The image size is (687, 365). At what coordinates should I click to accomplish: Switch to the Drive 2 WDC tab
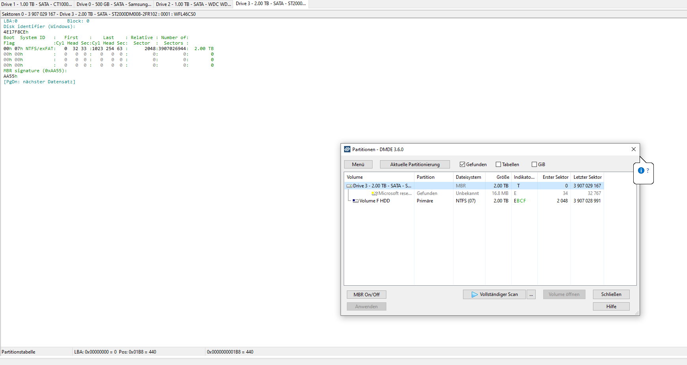[x=193, y=4]
